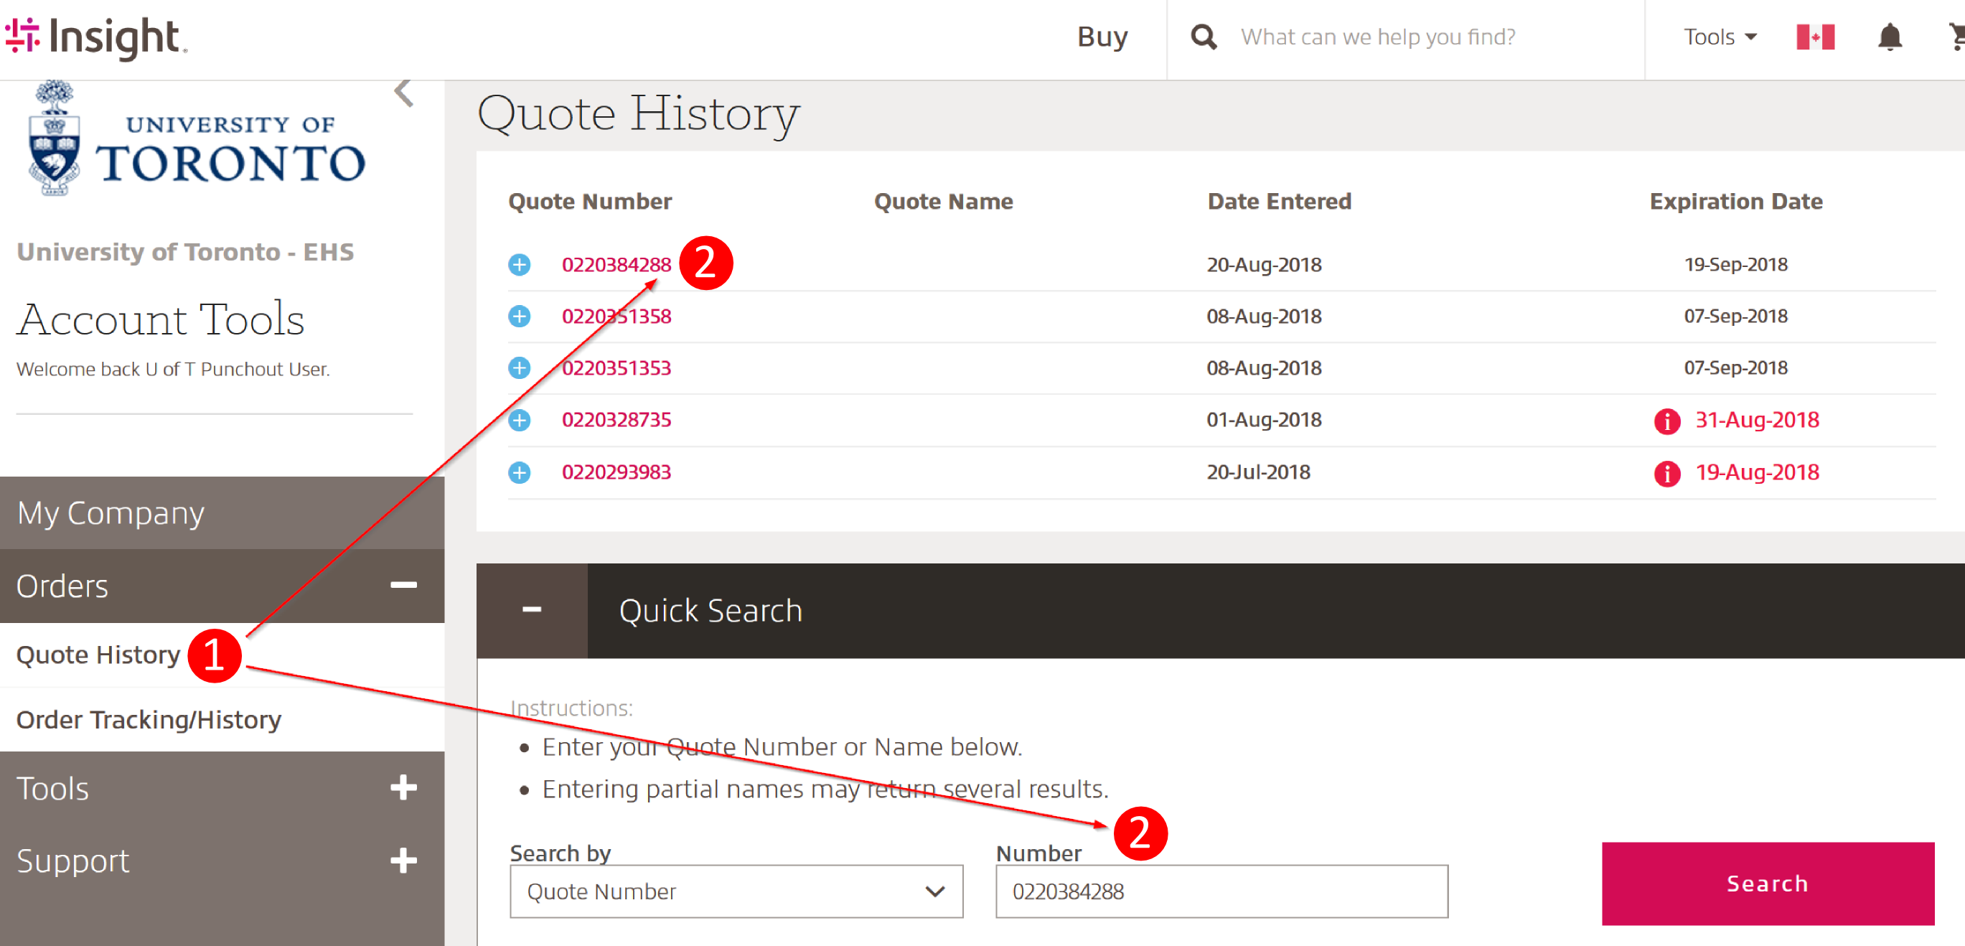Expand the Support sidebar section

[x=403, y=861]
